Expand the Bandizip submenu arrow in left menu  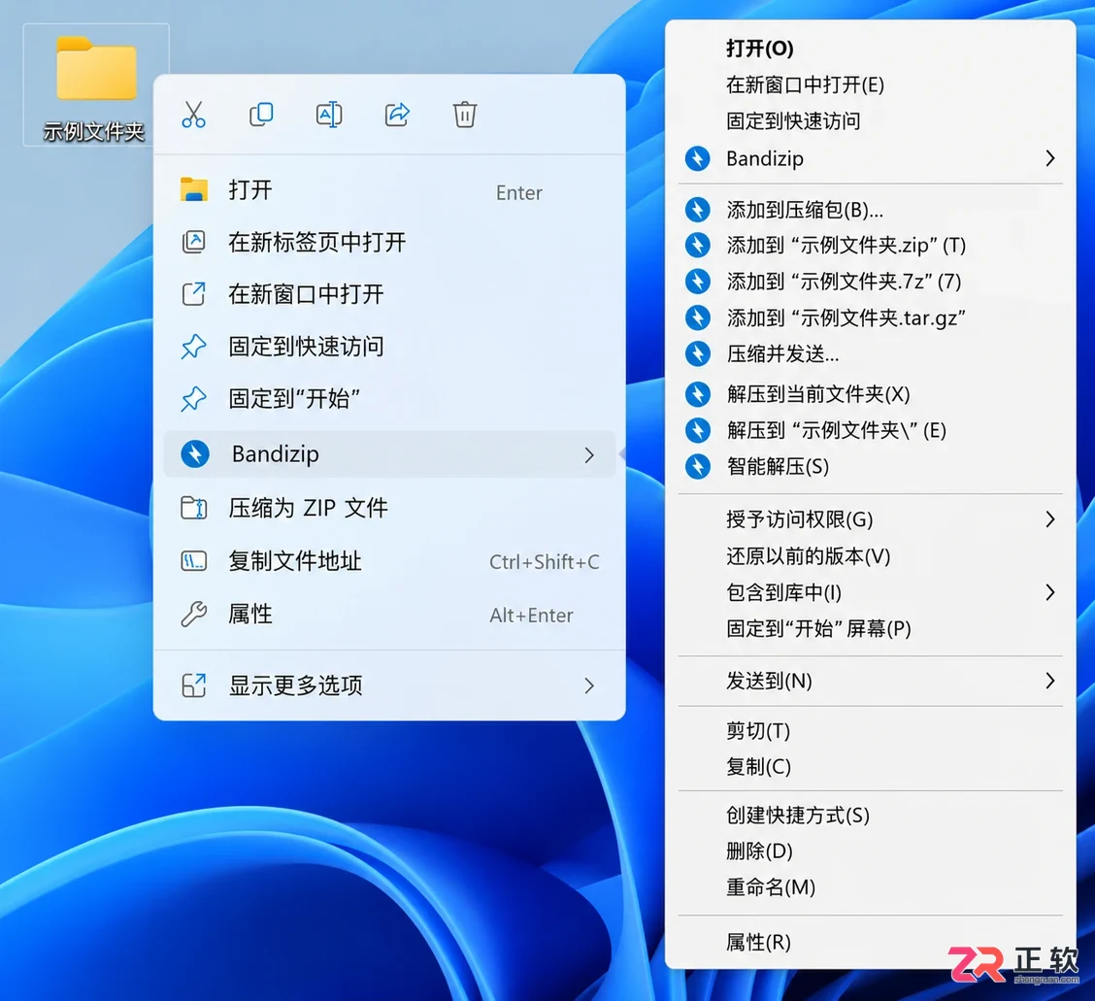(x=588, y=455)
